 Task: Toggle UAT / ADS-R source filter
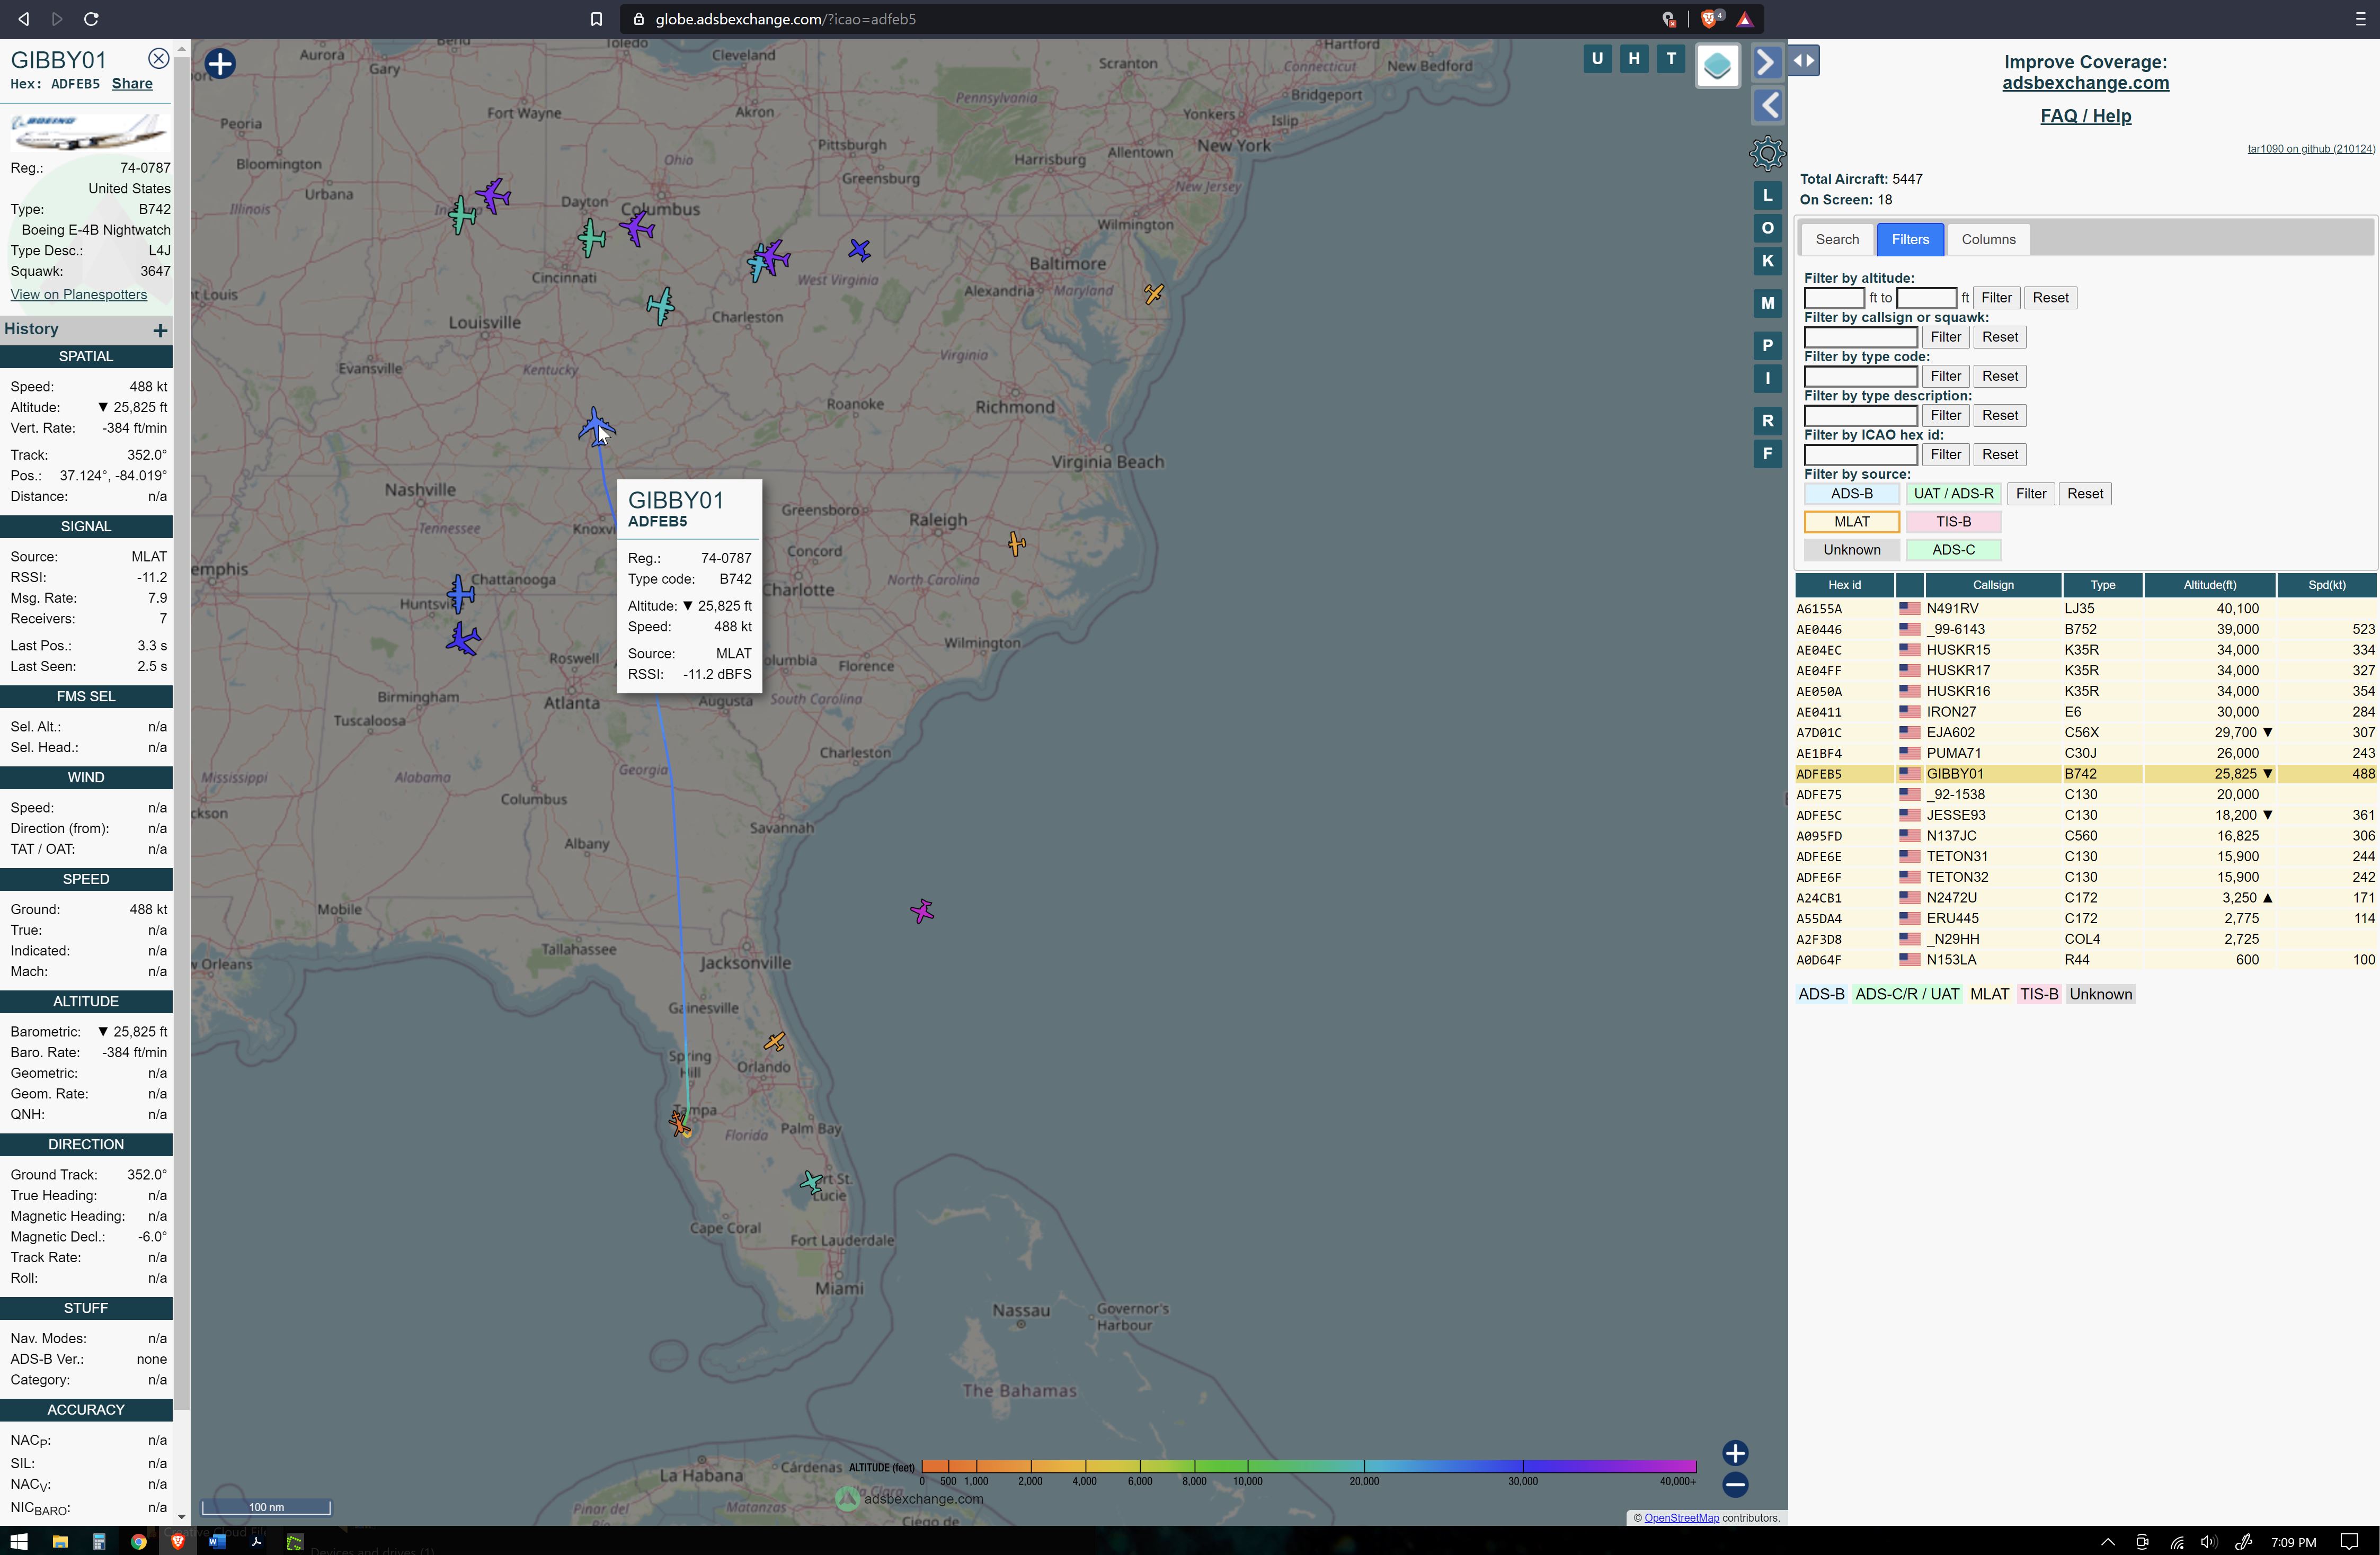tap(1953, 494)
